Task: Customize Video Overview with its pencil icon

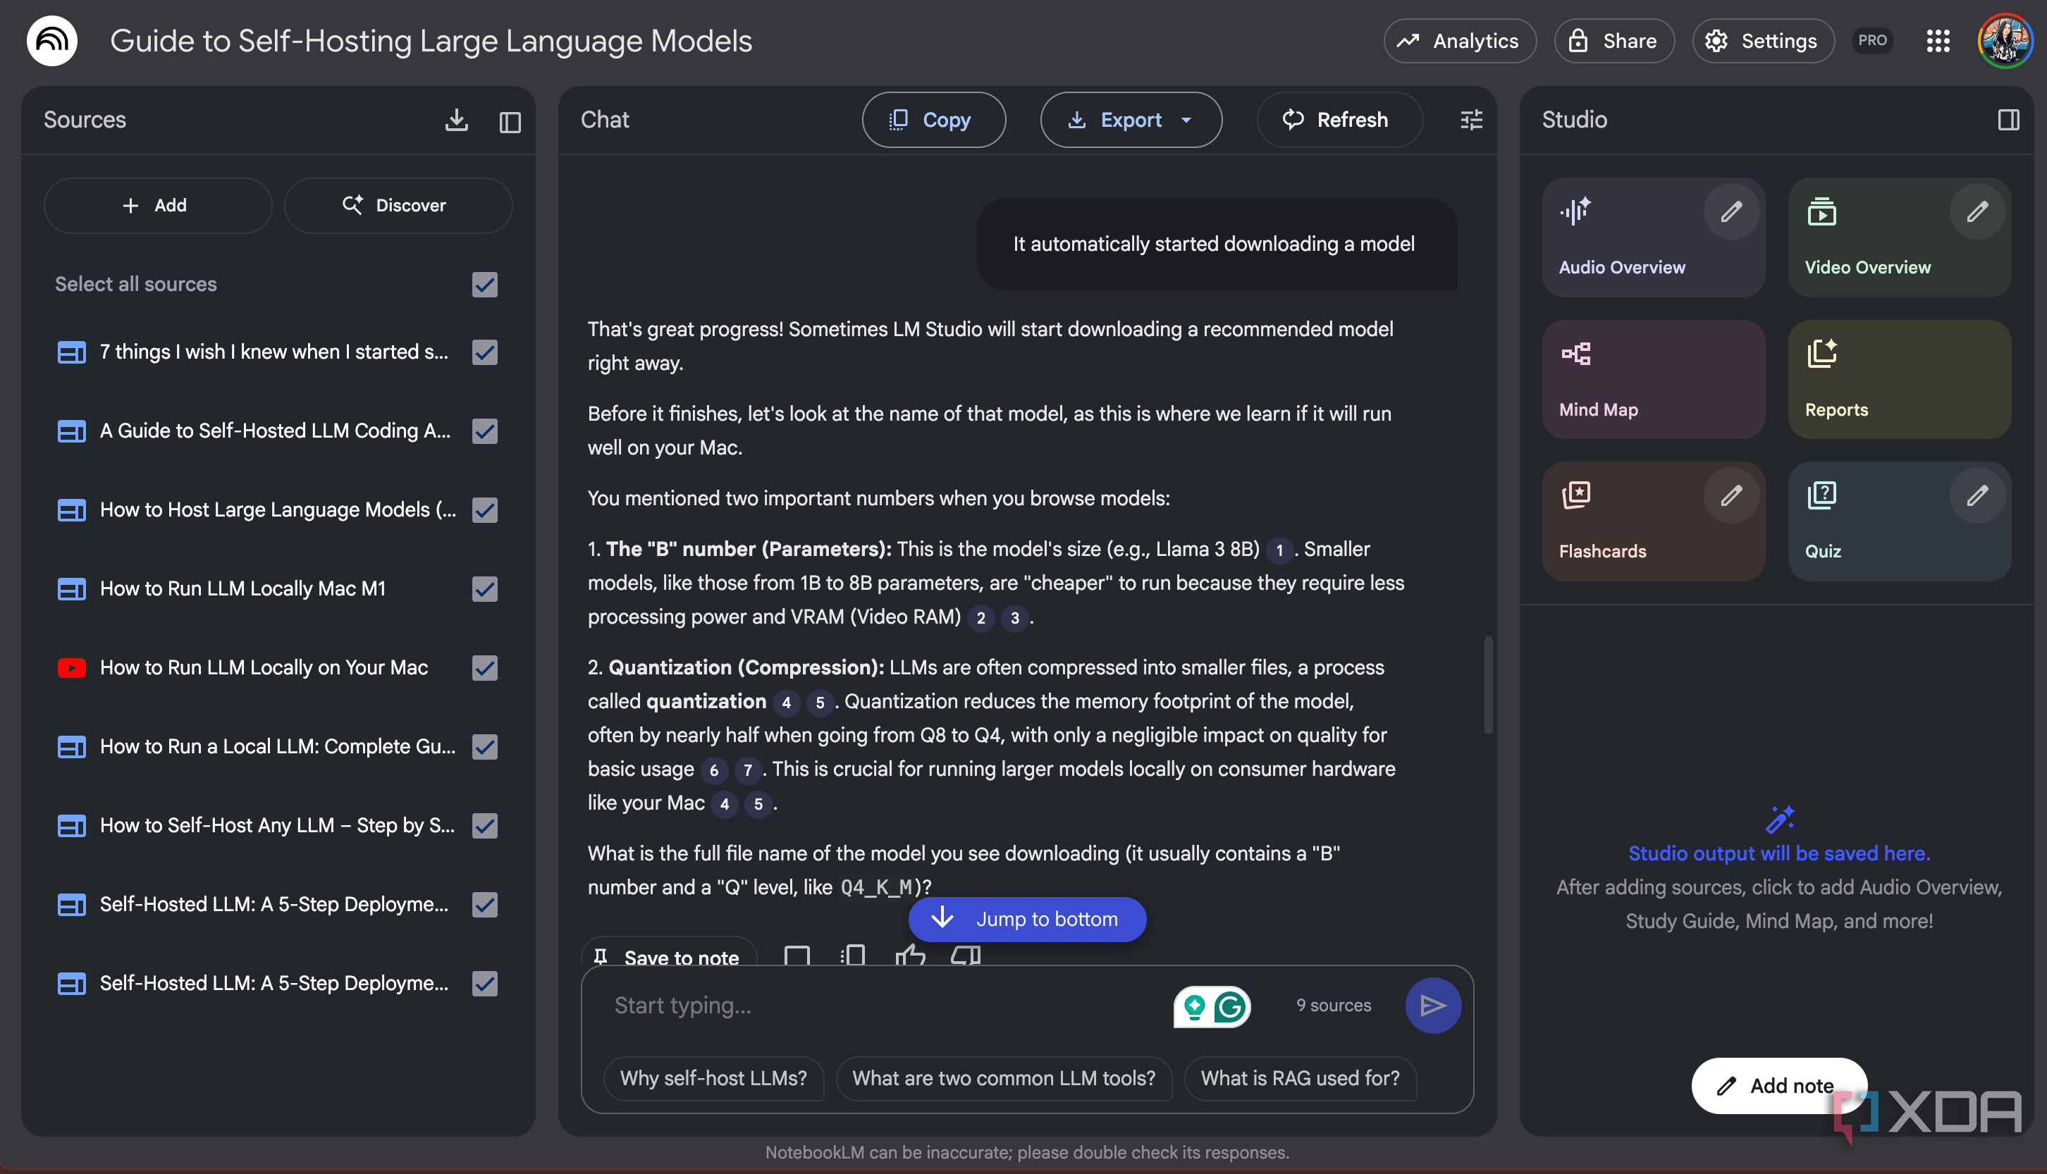Action: [x=1977, y=212]
